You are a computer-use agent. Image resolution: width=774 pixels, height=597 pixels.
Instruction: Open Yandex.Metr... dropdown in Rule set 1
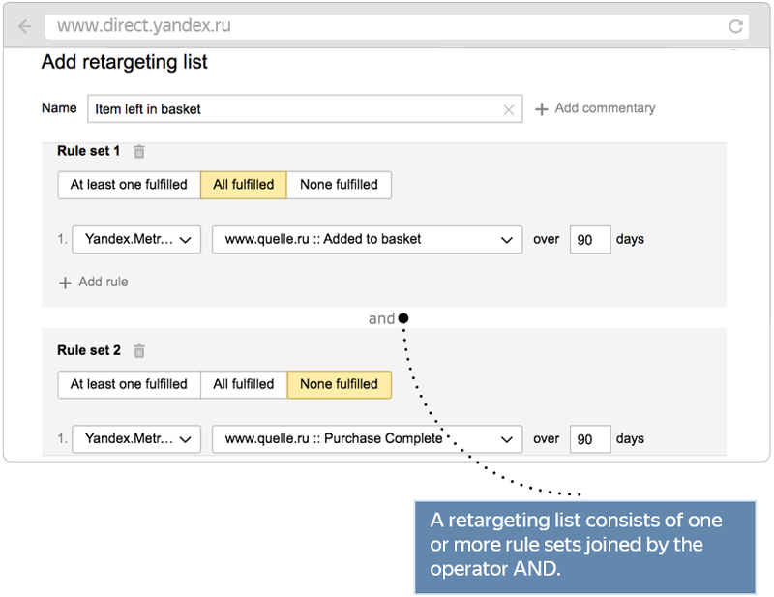click(x=136, y=240)
